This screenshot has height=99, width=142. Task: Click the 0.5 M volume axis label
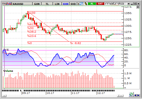[x=128, y=83]
